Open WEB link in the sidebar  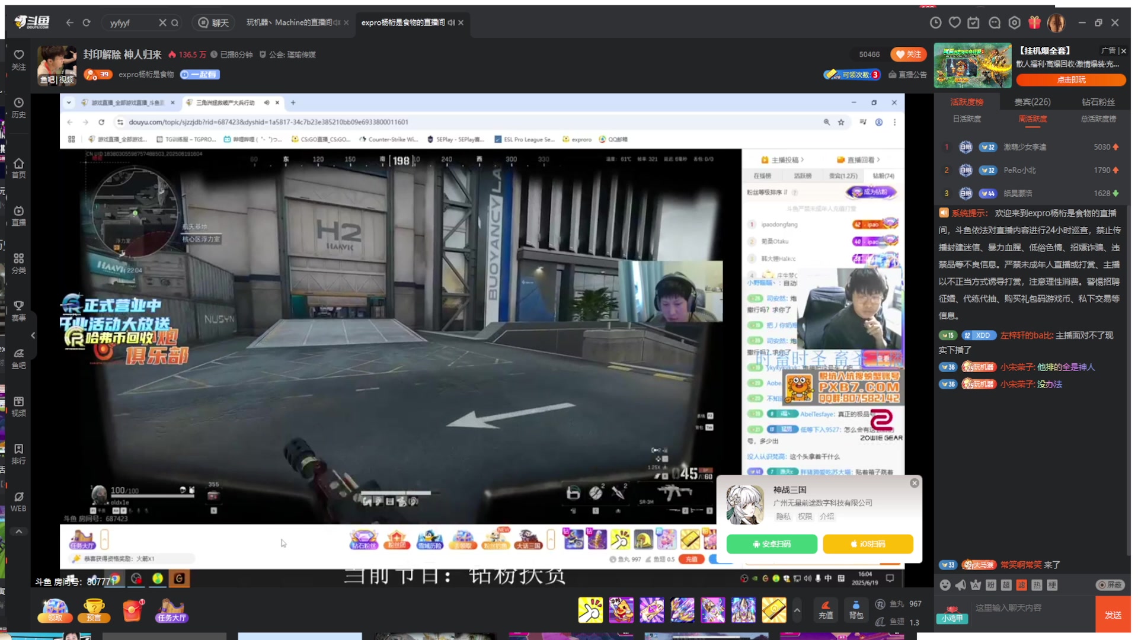coord(18,502)
